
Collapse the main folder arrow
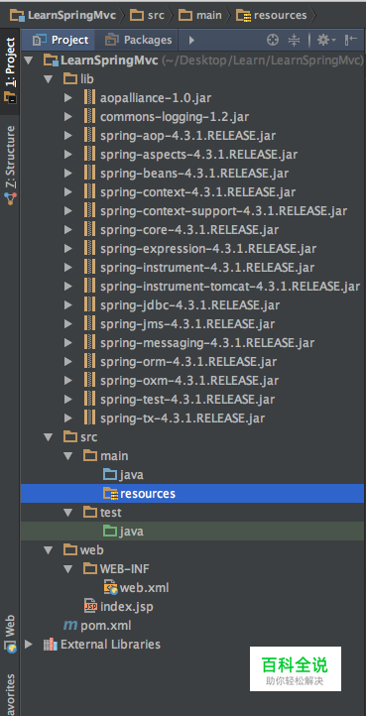68,456
